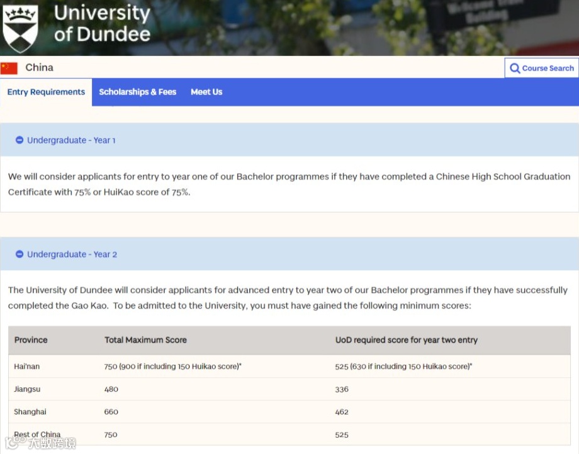Switch to the Scholarships & Fees tab

pyautogui.click(x=137, y=92)
